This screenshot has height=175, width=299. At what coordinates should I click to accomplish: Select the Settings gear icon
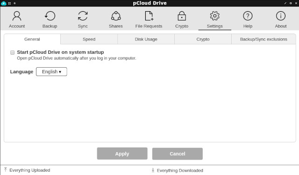(215, 16)
